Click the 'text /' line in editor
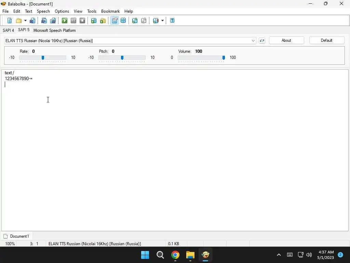 [x=9, y=73]
